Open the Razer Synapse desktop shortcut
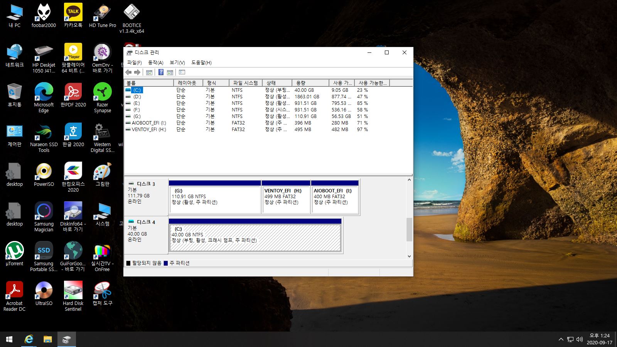Screen dimensions: 617x347 pyautogui.click(x=103, y=98)
